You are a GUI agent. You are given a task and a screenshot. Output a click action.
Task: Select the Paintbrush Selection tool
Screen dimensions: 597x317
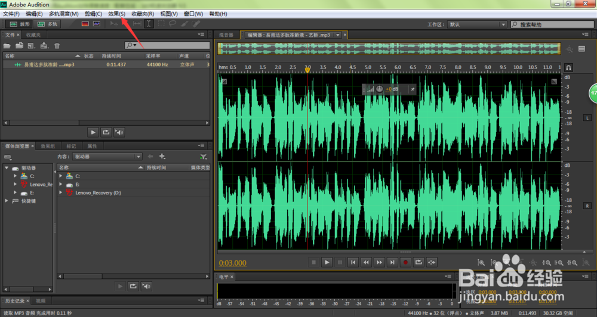click(x=184, y=24)
